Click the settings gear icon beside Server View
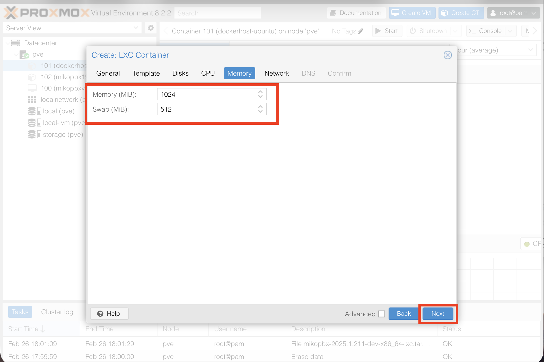The width and height of the screenshot is (544, 362). point(151,28)
